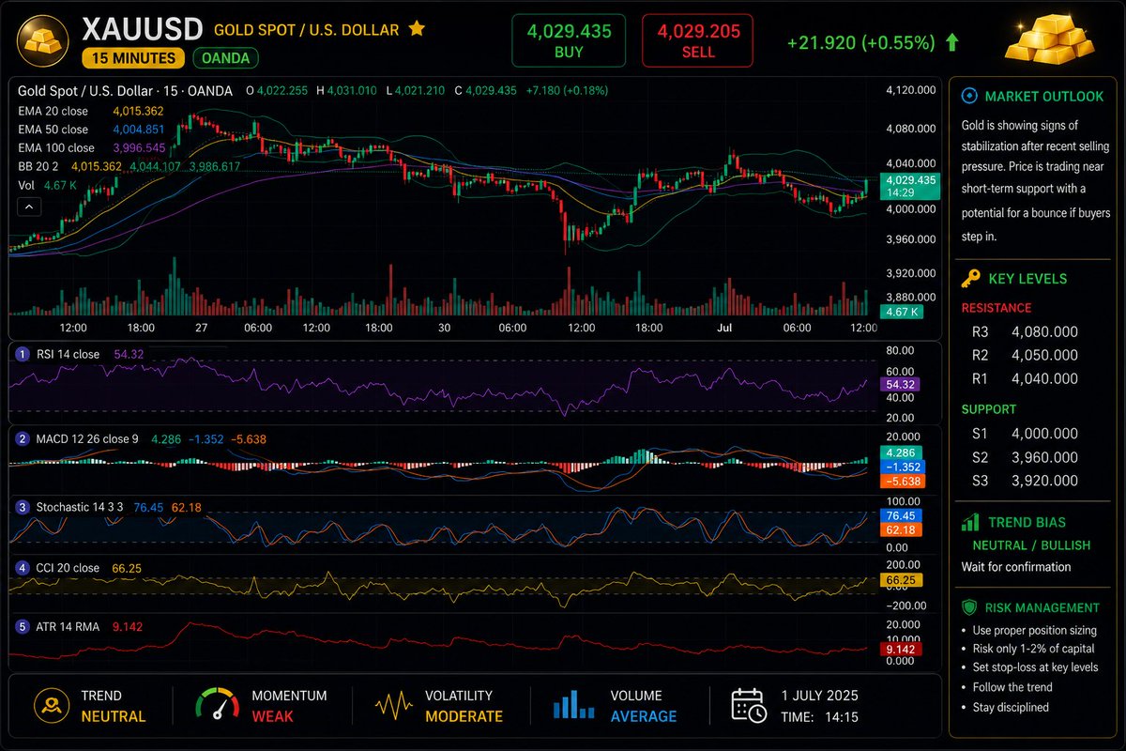Click the Jul date marker on the time axis
1126x751 pixels.
coord(724,328)
